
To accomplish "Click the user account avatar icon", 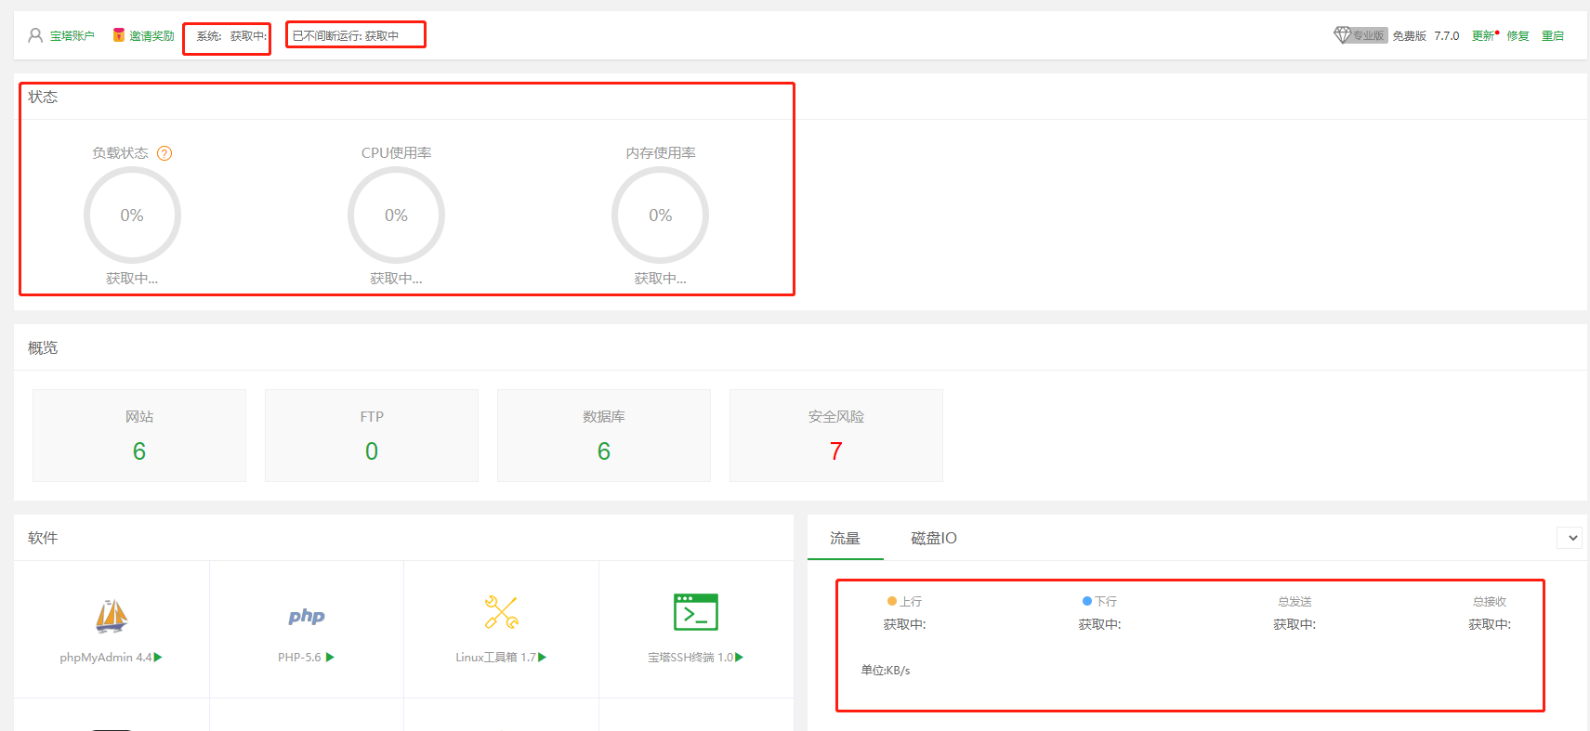I will [x=35, y=35].
